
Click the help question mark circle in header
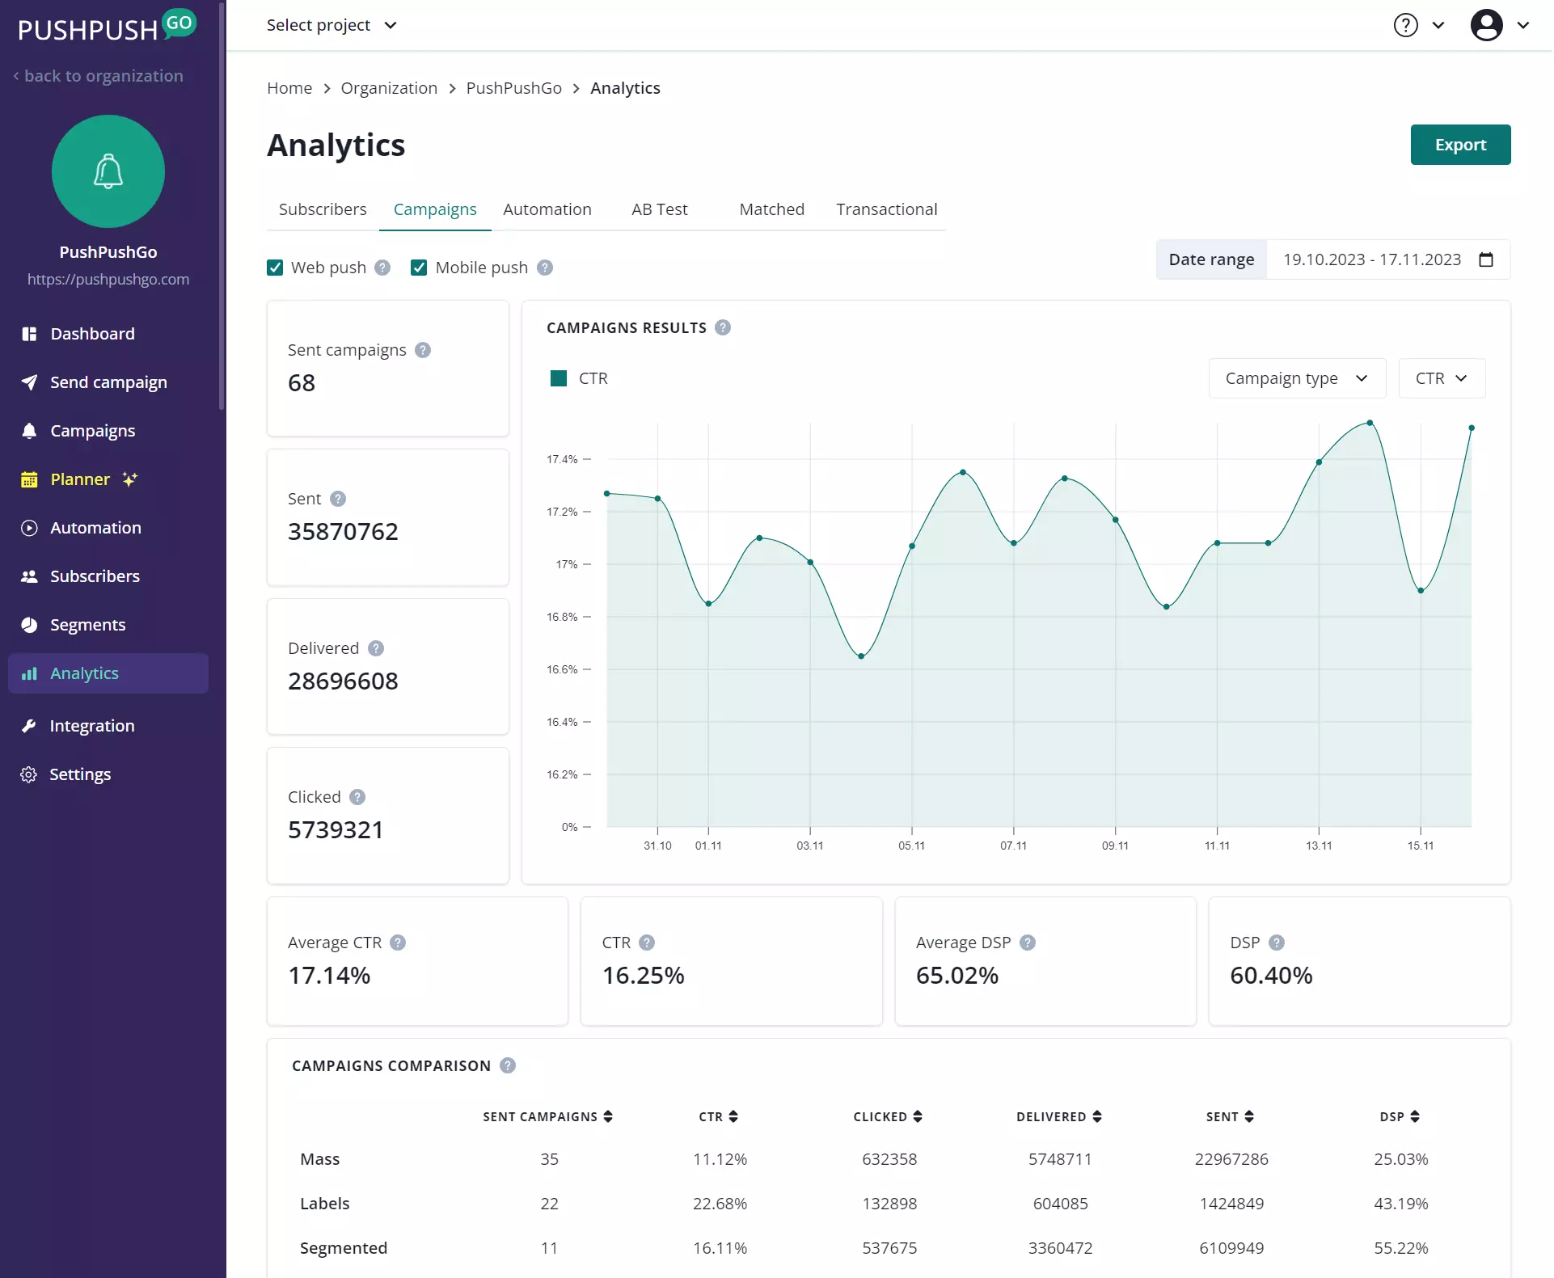1405,25
